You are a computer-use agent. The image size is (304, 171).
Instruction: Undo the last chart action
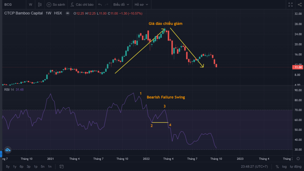(x=100, y=4)
